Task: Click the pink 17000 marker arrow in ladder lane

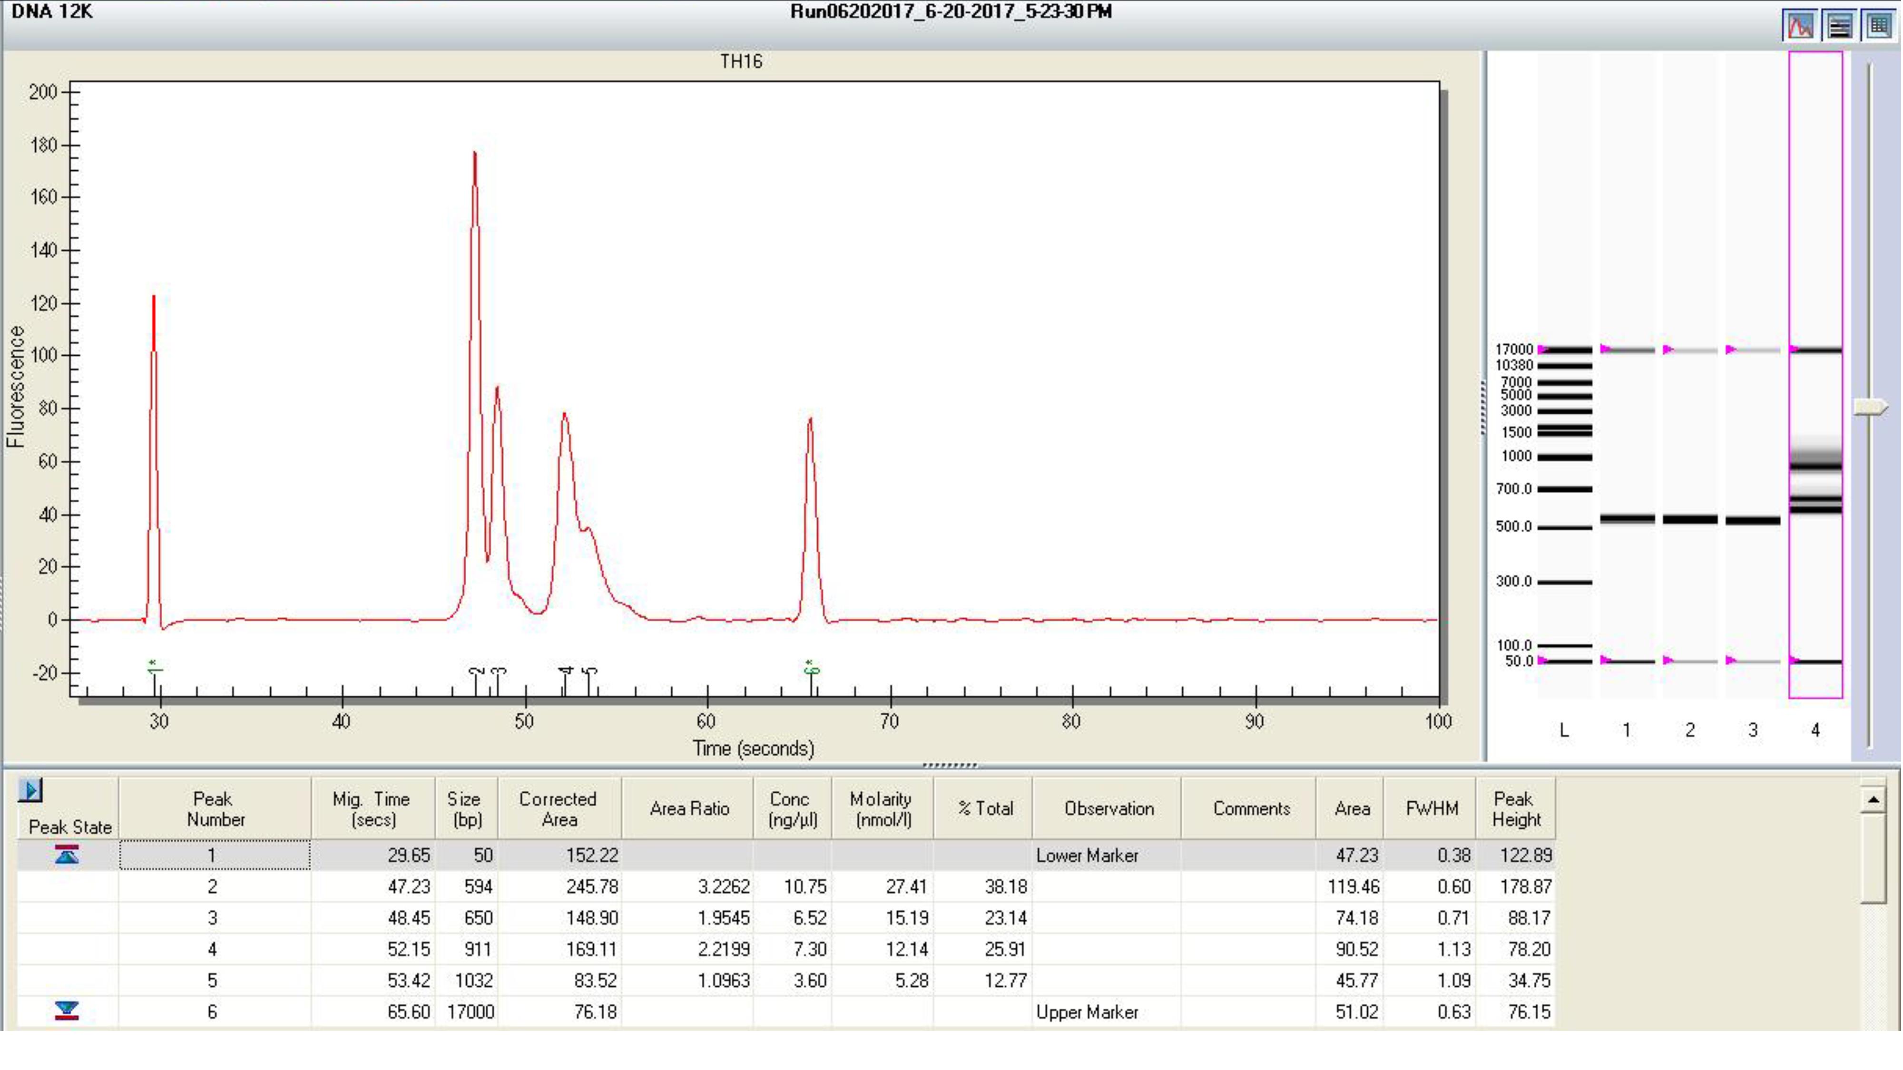Action: click(x=1543, y=349)
